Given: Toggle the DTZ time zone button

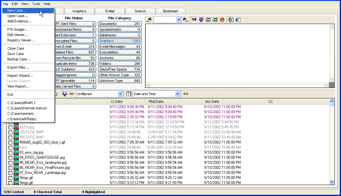Looking at the screenshot, I should [x=186, y=94].
